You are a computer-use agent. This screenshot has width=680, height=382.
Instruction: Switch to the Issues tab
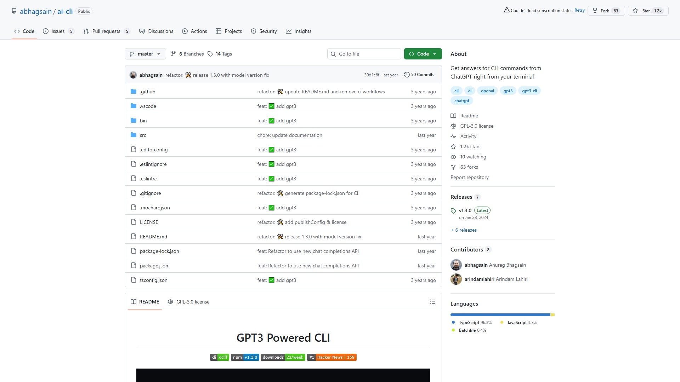coord(58,31)
